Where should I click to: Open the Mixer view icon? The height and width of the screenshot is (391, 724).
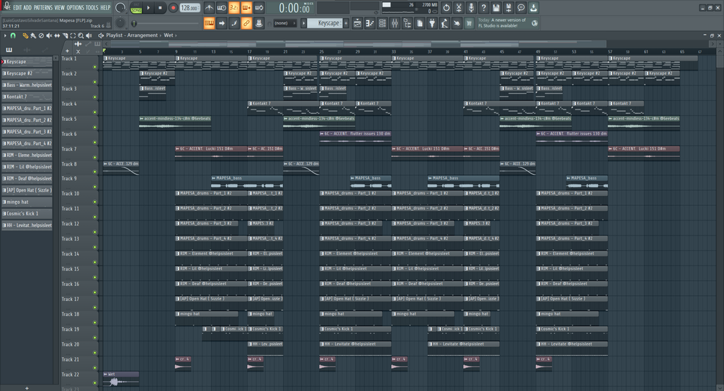pos(395,23)
